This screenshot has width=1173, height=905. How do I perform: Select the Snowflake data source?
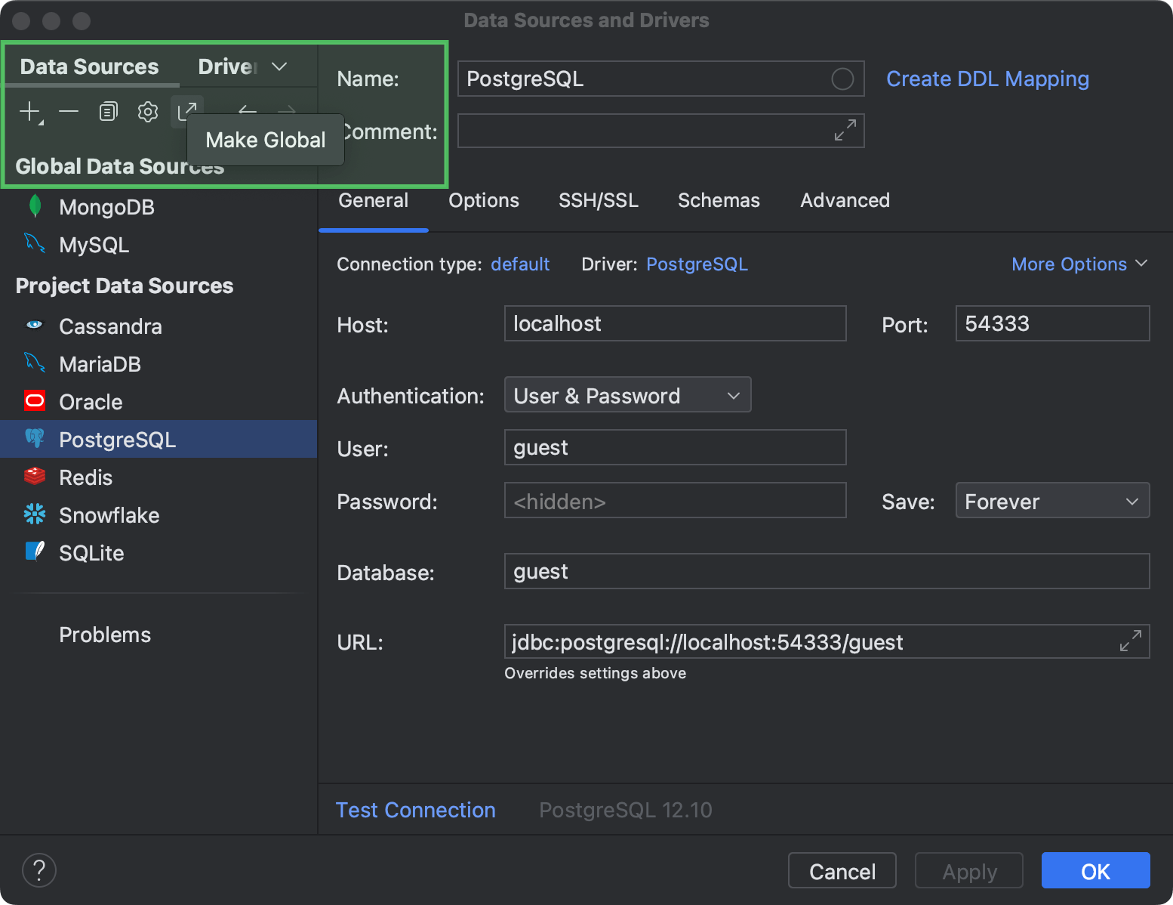[x=110, y=515]
